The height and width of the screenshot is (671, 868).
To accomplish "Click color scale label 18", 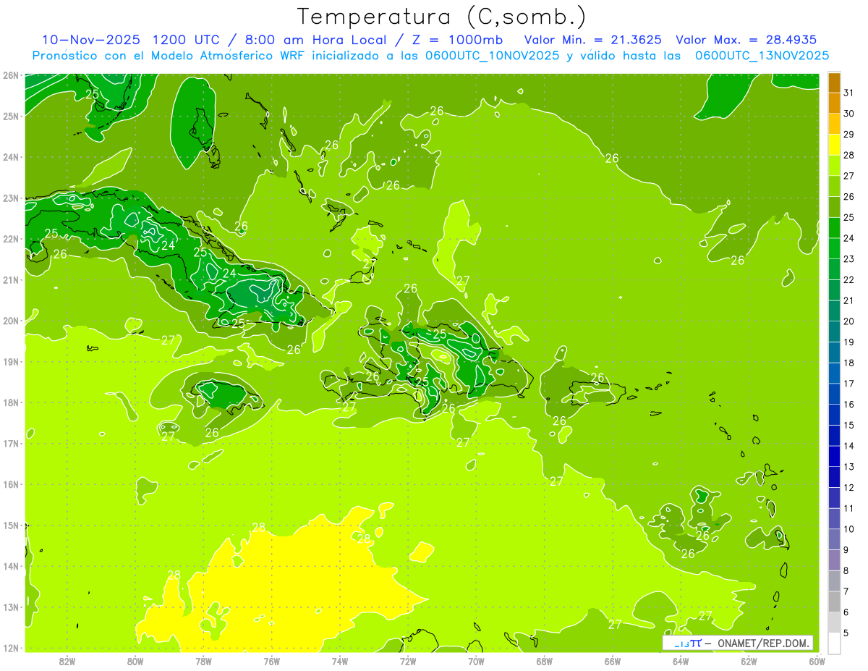I will tap(849, 363).
